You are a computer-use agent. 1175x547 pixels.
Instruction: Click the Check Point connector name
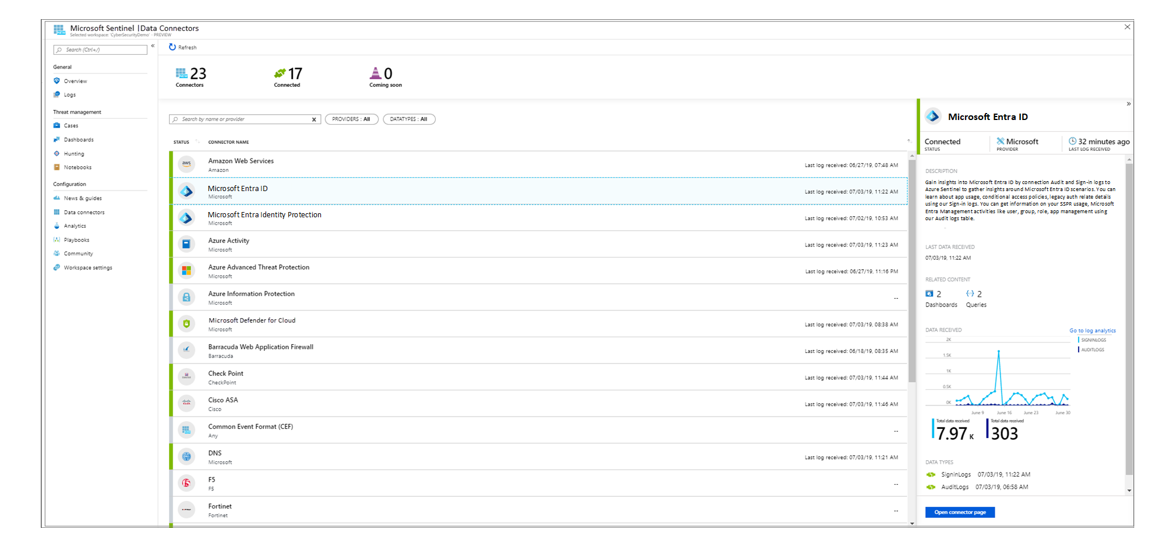tap(226, 374)
